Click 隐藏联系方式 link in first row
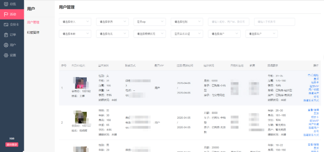Screen dimensions: 324x152 pos(311,99)
